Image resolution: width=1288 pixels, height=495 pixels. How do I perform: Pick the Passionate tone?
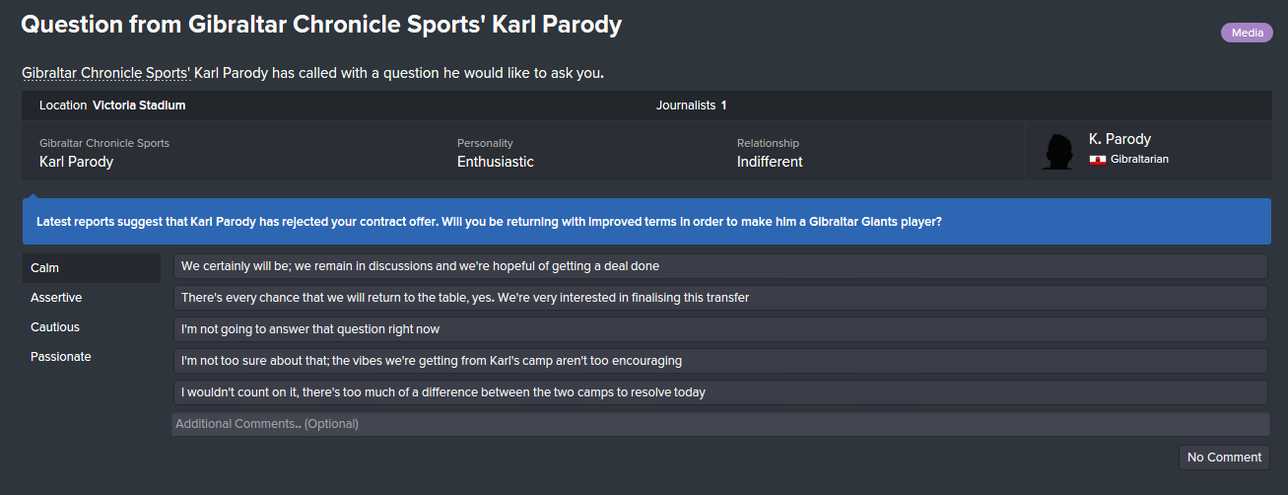tap(92, 357)
